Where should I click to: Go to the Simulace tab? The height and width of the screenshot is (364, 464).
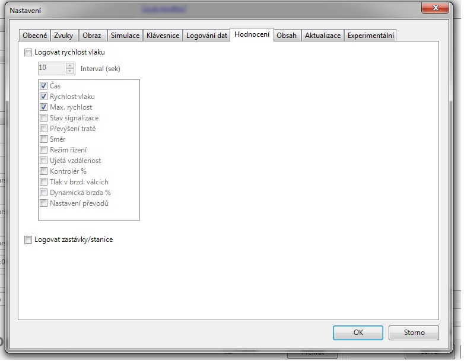pos(125,36)
